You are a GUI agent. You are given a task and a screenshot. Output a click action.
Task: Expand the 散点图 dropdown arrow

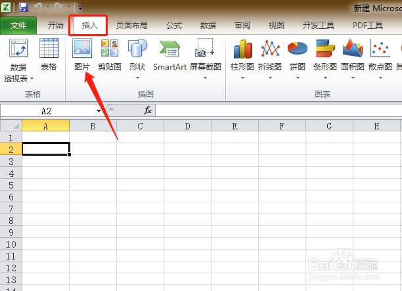tap(381, 78)
